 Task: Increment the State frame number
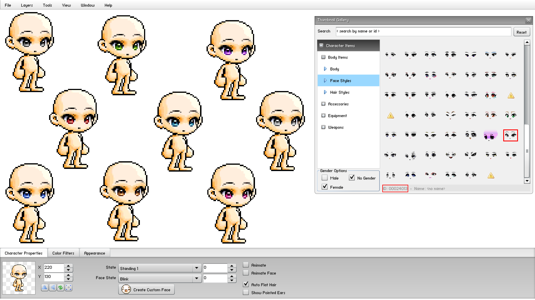pos(232,266)
